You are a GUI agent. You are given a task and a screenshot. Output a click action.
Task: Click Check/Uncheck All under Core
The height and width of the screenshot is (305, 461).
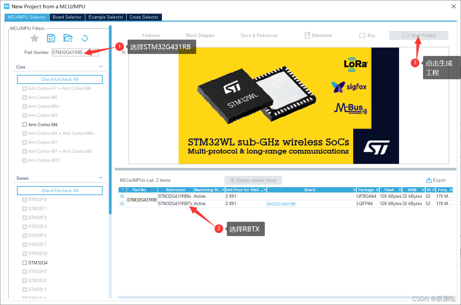(60, 79)
